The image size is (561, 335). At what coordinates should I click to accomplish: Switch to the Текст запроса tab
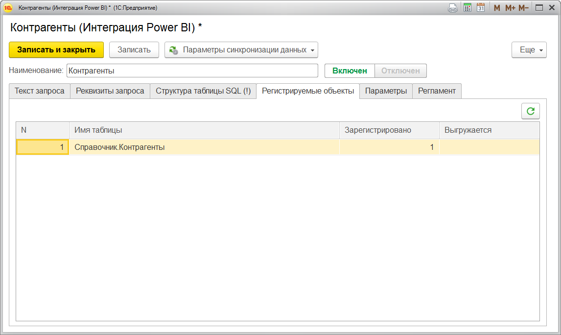click(39, 91)
